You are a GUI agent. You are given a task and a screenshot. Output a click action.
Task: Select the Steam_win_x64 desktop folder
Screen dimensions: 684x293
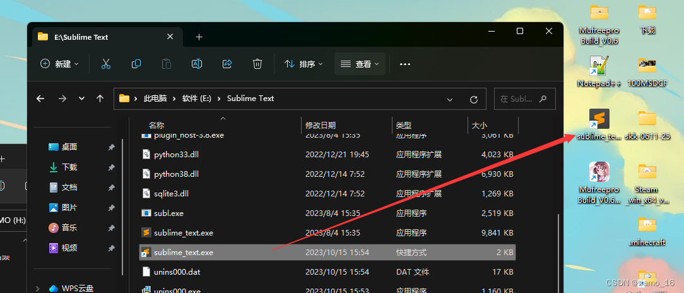point(647,183)
